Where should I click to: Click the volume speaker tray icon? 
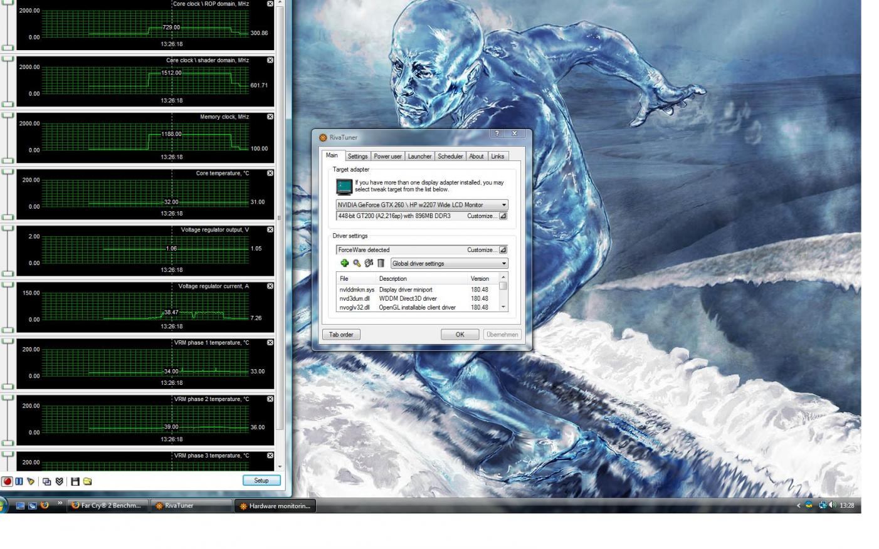[x=832, y=505]
